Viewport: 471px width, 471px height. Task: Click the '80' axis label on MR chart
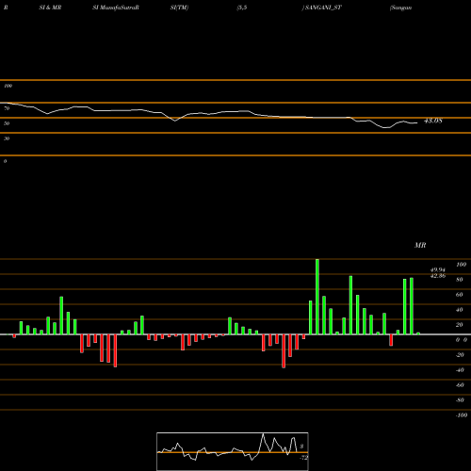pos(460,280)
